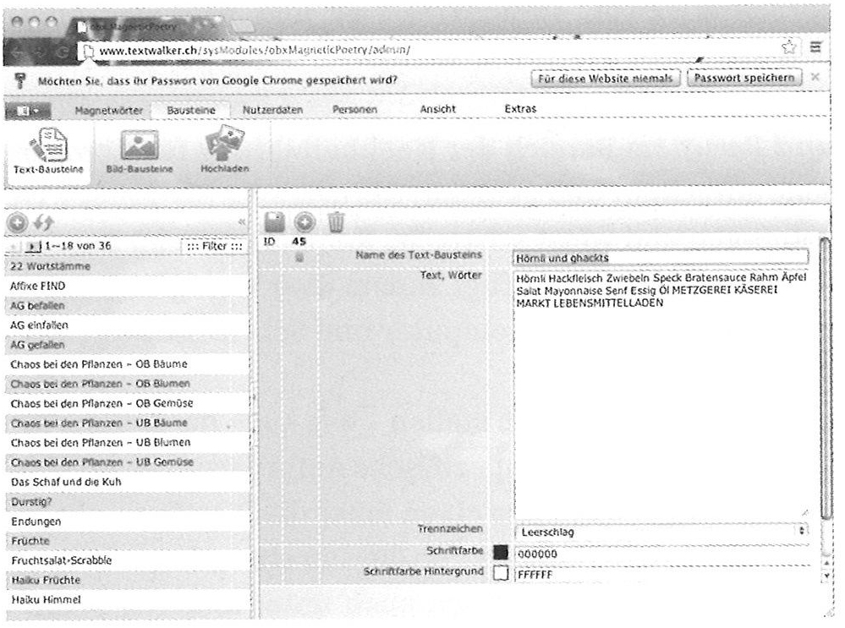Open the Filter dropdown in the list
Screen dimensions: 845x628
(x=212, y=246)
